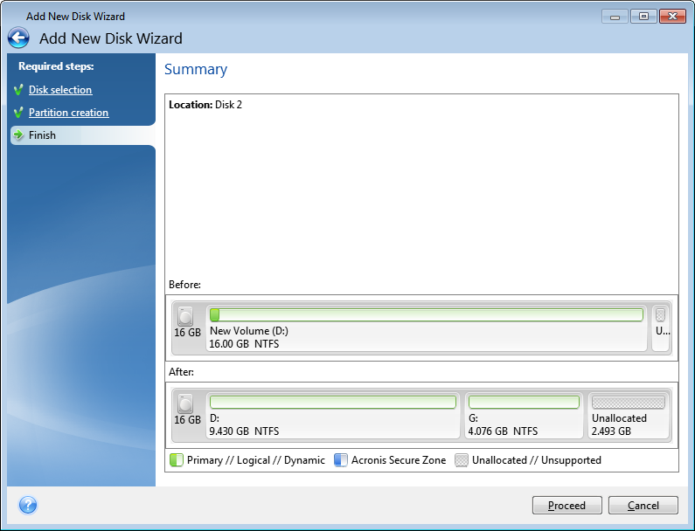The image size is (695, 531).
Task: Click the Cancel button
Action: [643, 506]
